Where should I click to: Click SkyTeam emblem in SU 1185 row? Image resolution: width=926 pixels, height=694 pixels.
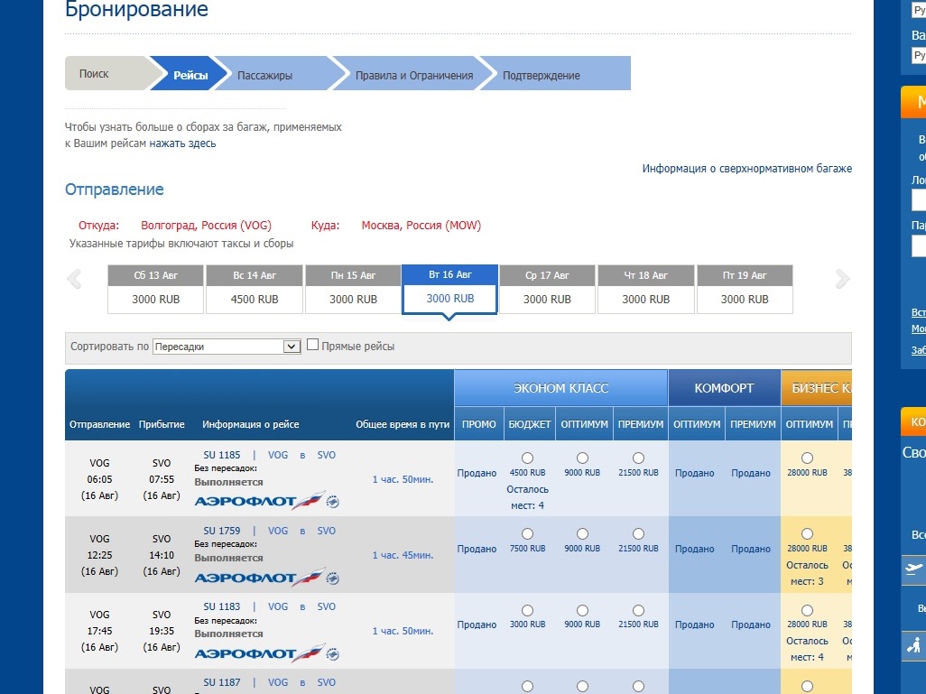point(332,502)
